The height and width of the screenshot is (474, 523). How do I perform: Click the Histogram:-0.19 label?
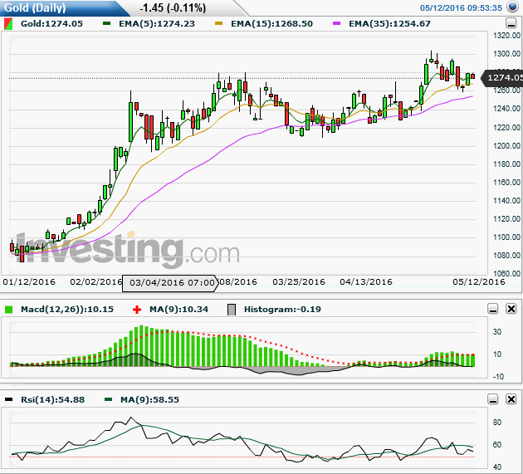(282, 309)
